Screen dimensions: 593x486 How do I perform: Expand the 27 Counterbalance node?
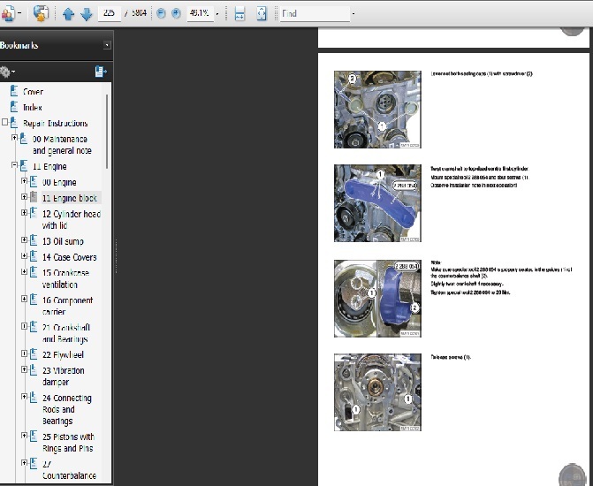[24, 463]
